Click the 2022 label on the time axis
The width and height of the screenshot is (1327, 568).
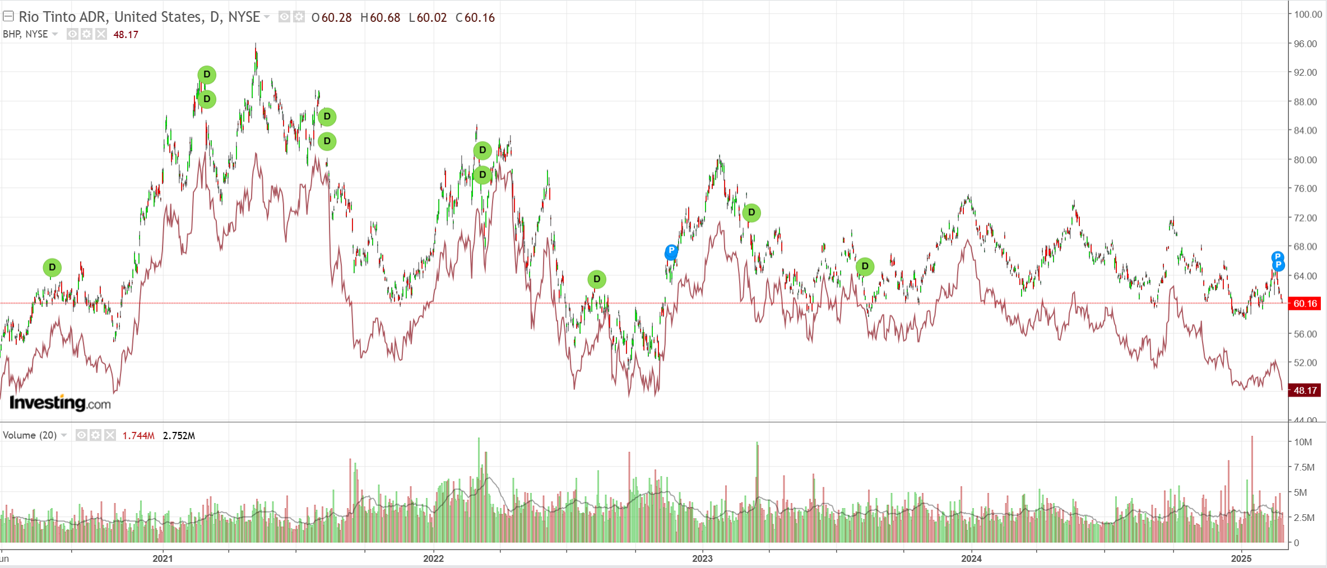433,558
